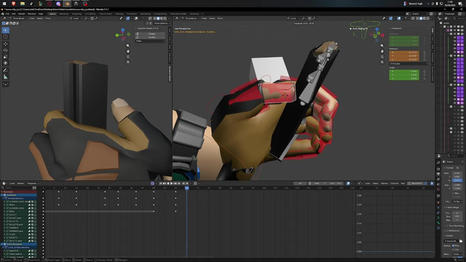Click filter arrows icon beside dope sheet search
This screenshot has height=262, width=466.
click(x=35, y=188)
